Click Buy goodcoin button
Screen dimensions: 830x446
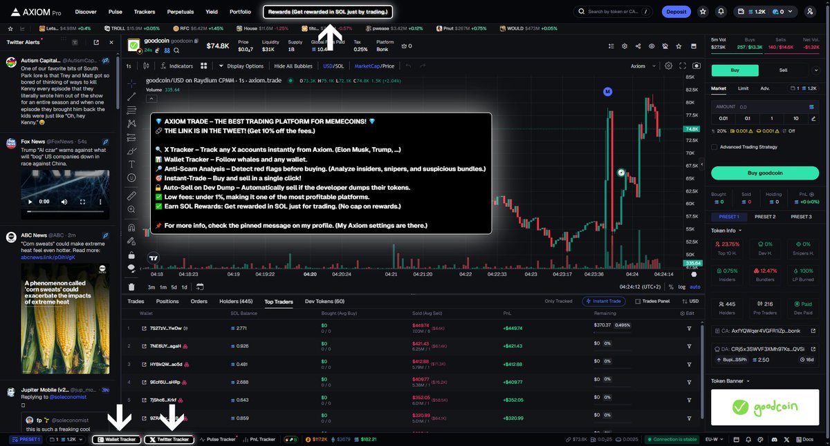pyautogui.click(x=764, y=173)
